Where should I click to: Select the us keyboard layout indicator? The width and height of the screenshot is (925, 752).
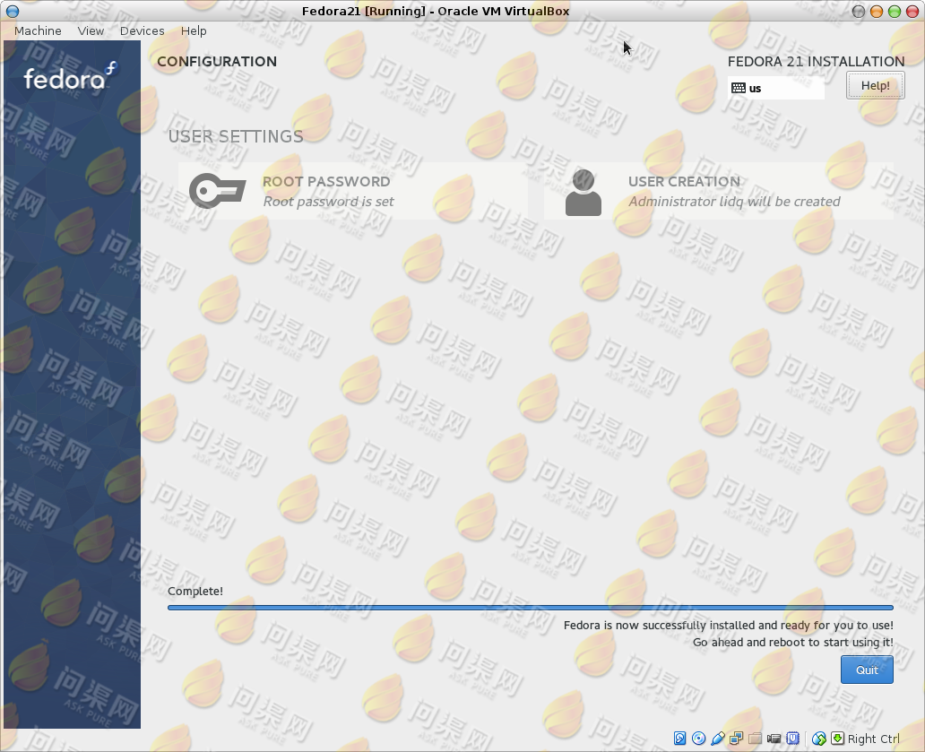pos(775,88)
